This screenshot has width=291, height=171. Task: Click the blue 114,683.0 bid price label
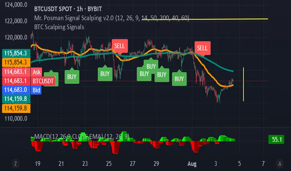click(16, 90)
